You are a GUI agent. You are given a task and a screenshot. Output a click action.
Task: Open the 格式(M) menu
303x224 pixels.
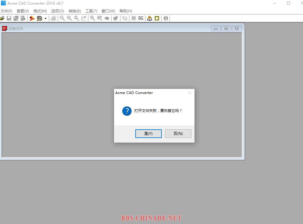click(40, 11)
